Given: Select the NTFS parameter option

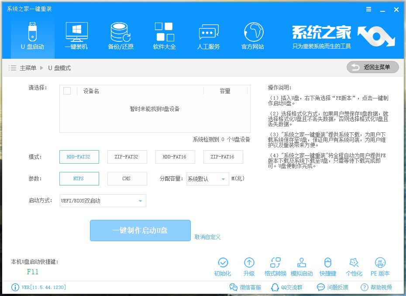Looking at the screenshot, I should coord(79,178).
